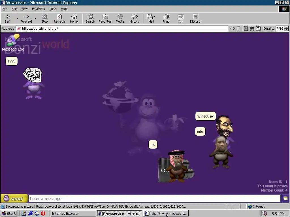Switch to Browservice taskbar window
This screenshot has height=217, width=290.
[120, 214]
